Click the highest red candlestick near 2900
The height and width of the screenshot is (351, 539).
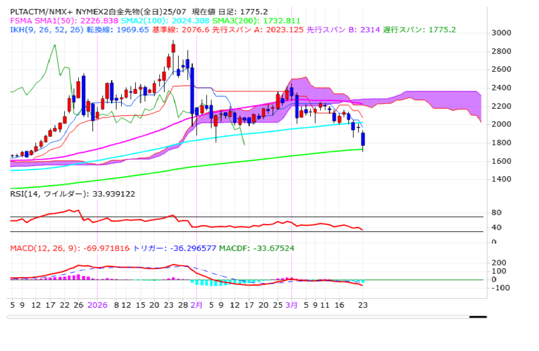pyautogui.click(x=173, y=48)
